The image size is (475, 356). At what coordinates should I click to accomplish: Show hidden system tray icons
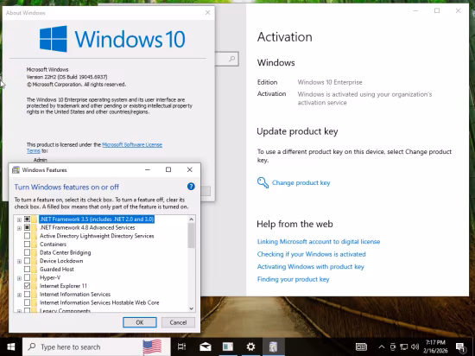pyautogui.click(x=382, y=346)
